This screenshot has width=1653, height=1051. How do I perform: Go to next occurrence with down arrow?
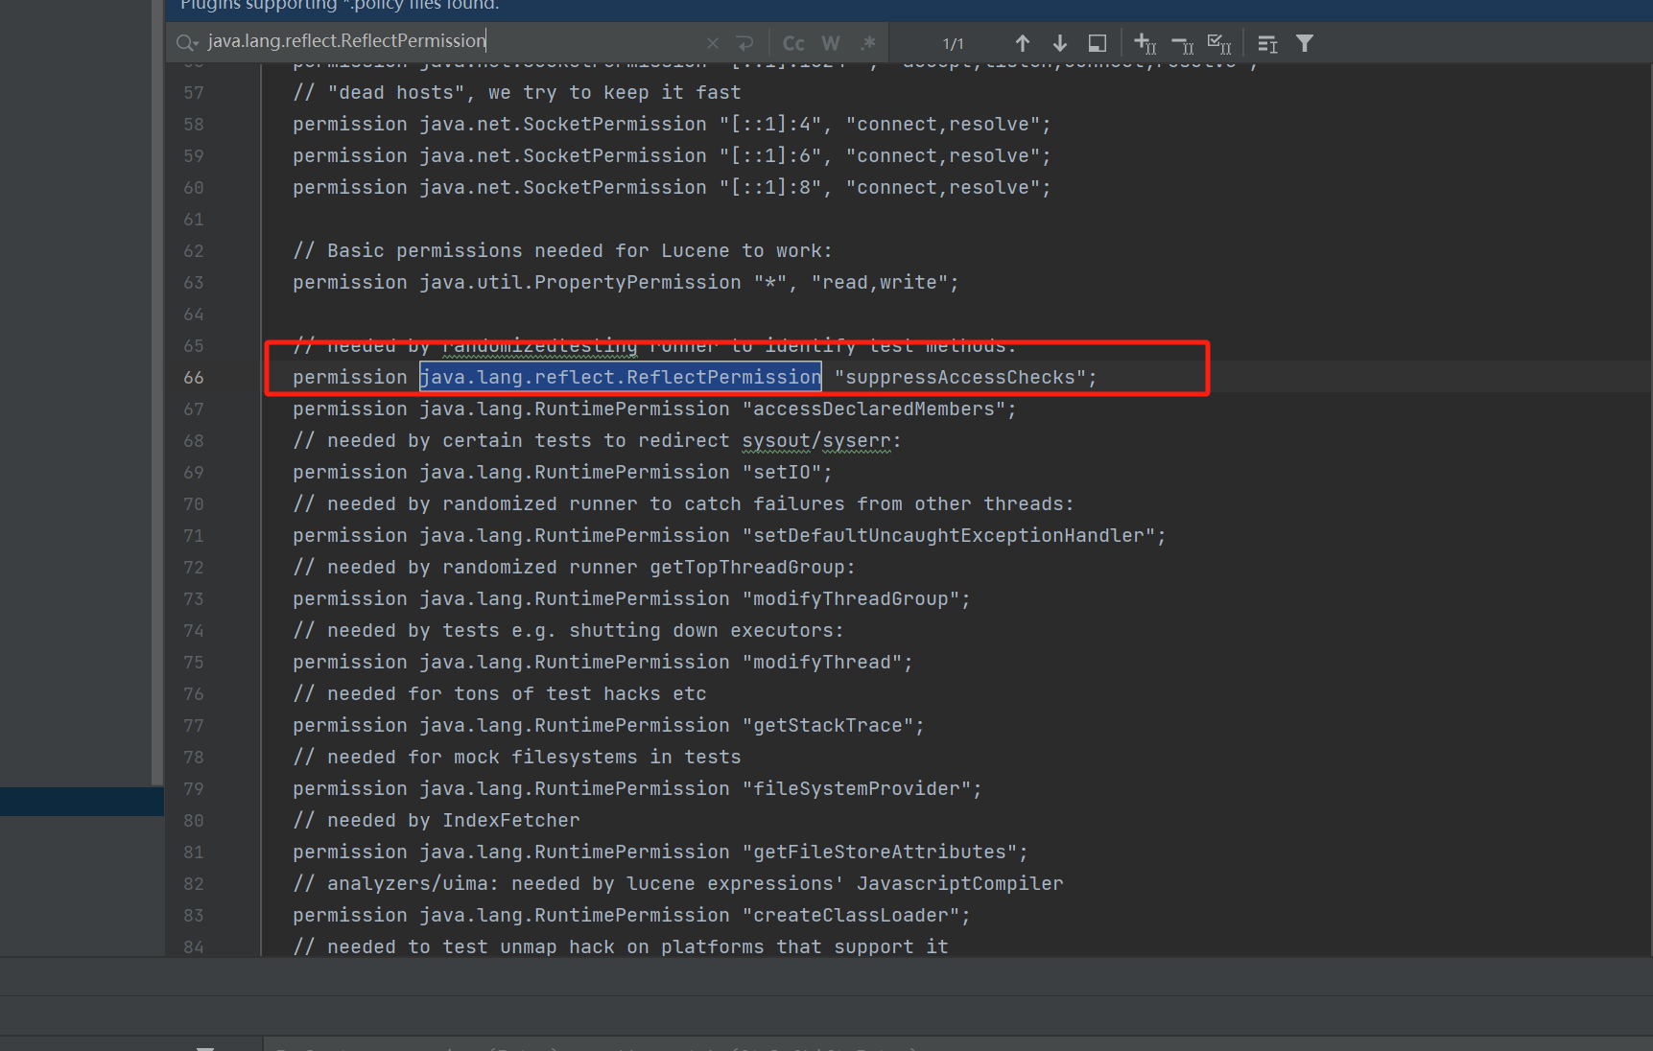1060,43
